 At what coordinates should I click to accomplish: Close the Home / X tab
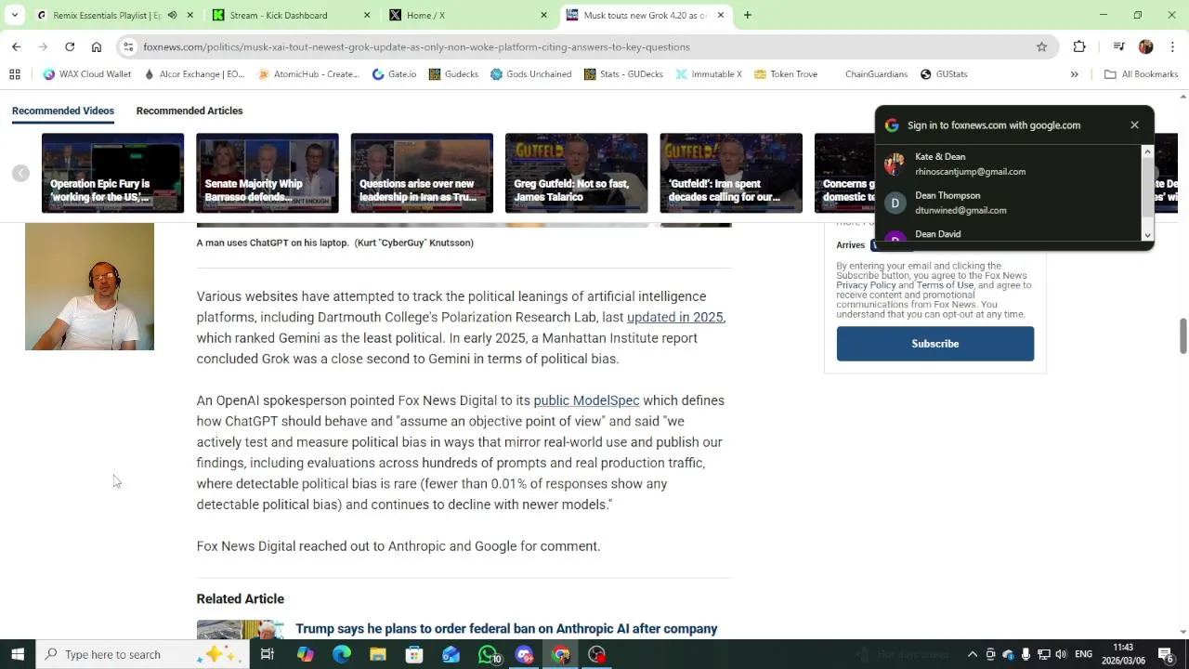pos(544,15)
